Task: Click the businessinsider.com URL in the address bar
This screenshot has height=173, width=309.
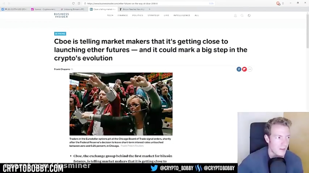Action: [122, 3]
